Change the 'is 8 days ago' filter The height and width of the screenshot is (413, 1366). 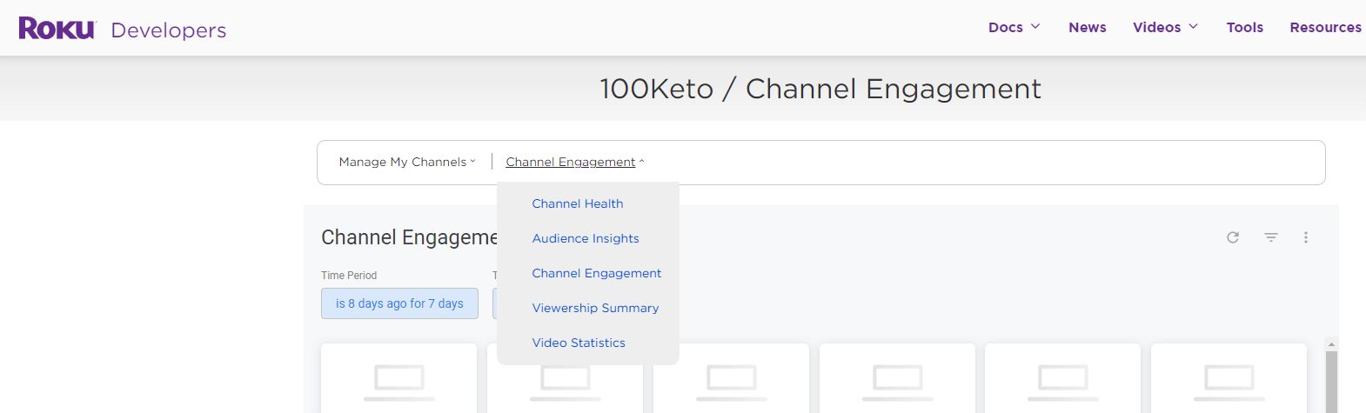click(399, 303)
